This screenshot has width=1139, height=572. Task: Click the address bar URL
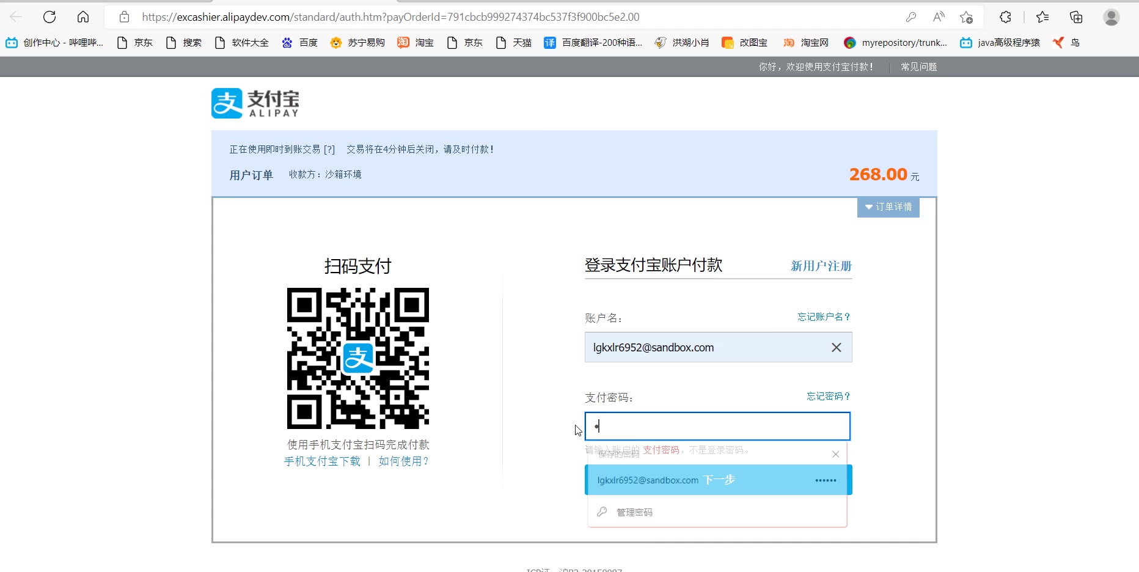[x=391, y=17]
